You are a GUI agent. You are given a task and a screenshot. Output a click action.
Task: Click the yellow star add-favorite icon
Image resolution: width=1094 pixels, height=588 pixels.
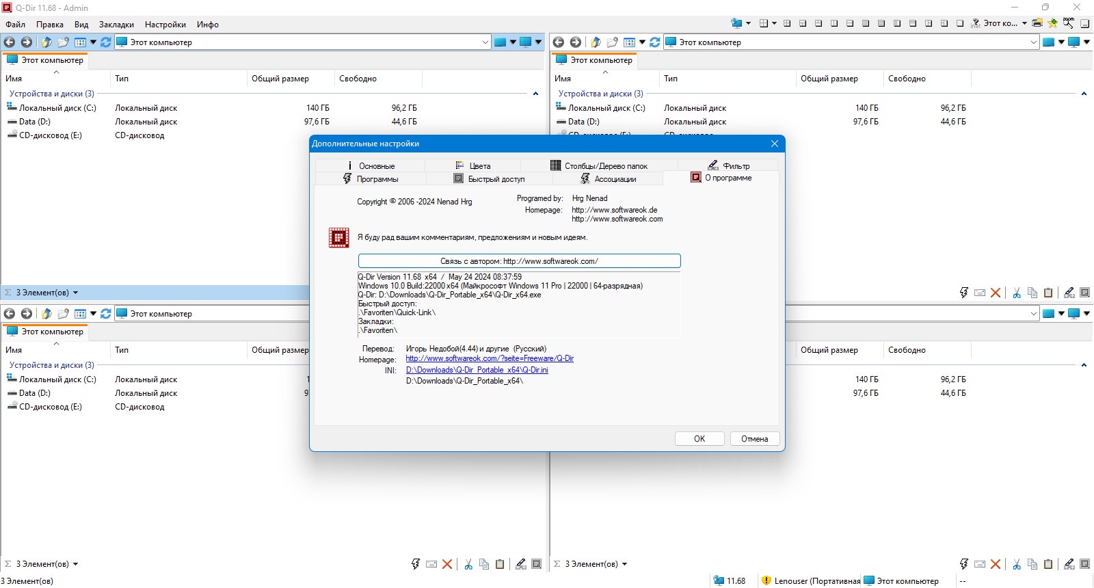[1053, 23]
